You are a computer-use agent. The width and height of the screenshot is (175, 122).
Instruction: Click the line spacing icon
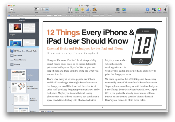pyautogui.click(x=92, y=15)
